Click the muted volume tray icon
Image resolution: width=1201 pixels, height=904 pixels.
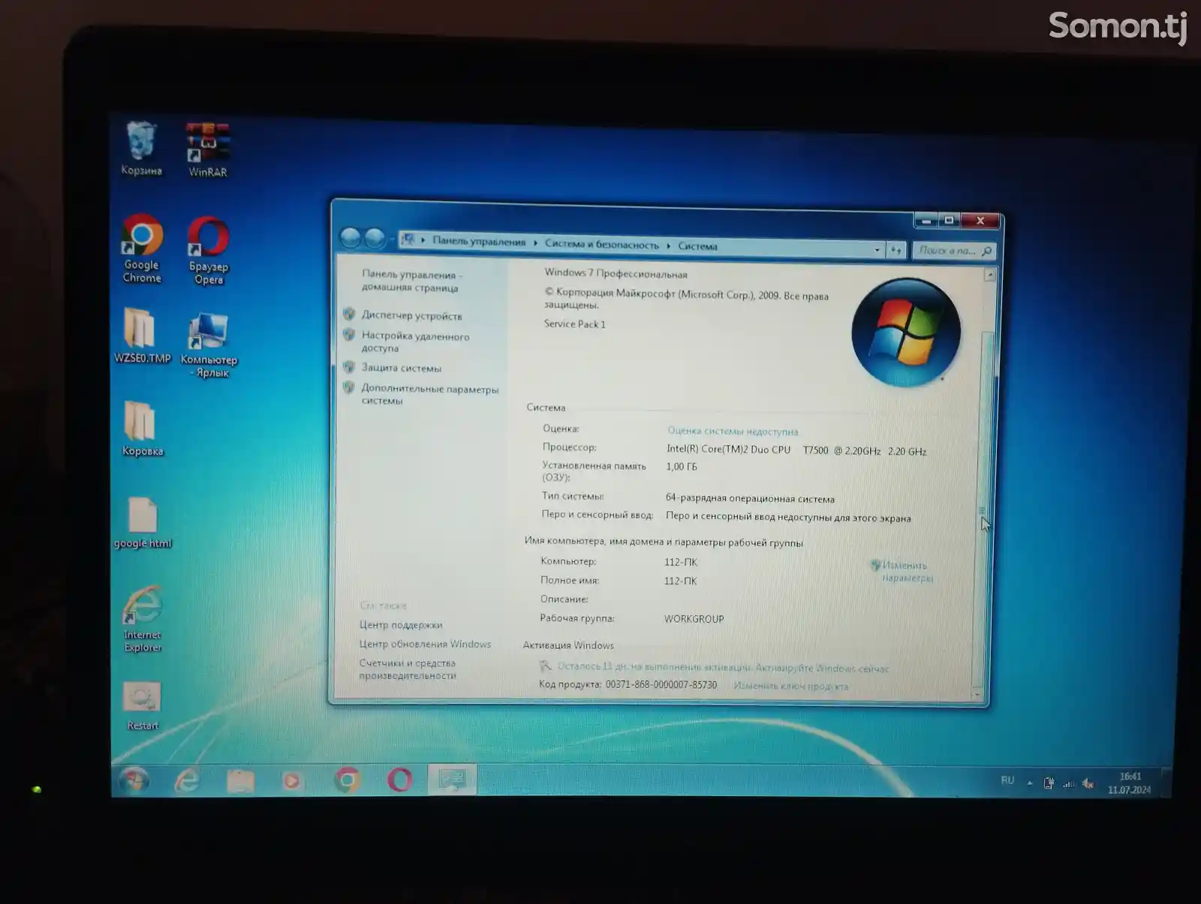pyautogui.click(x=1088, y=784)
